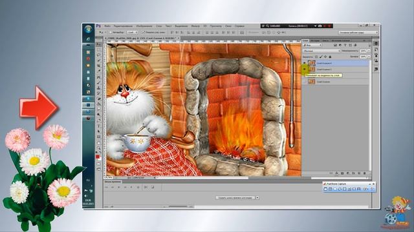Select the Pen tool
The width and height of the screenshot is (414, 232).
99,121
